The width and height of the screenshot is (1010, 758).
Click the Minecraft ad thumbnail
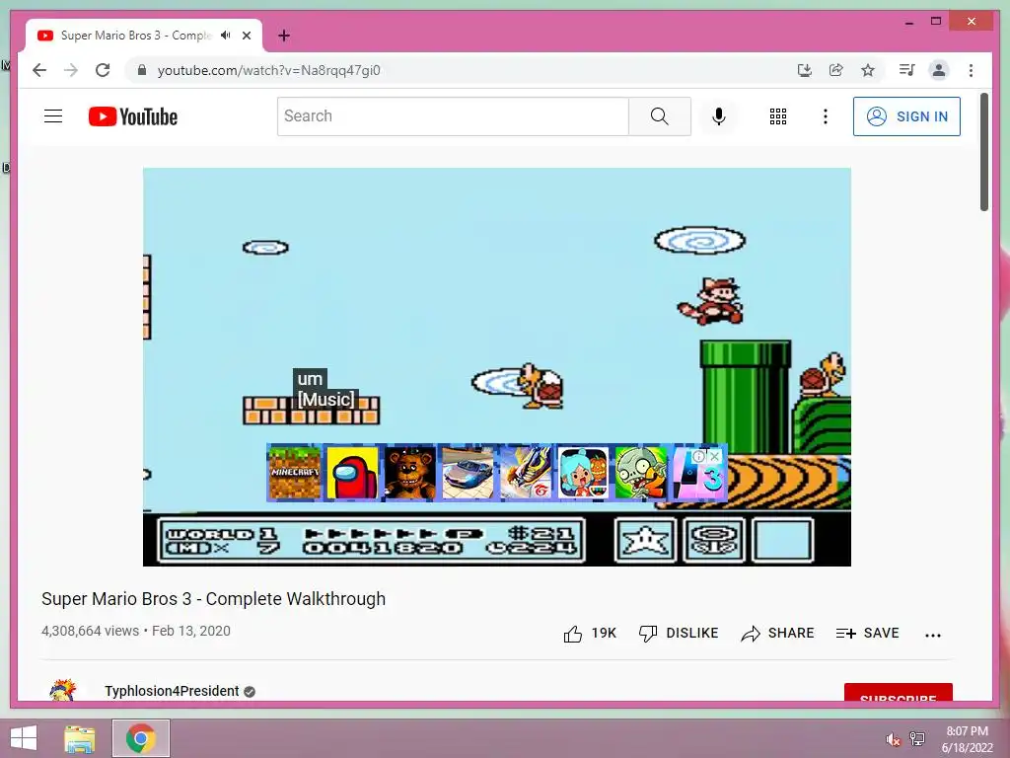click(x=294, y=473)
